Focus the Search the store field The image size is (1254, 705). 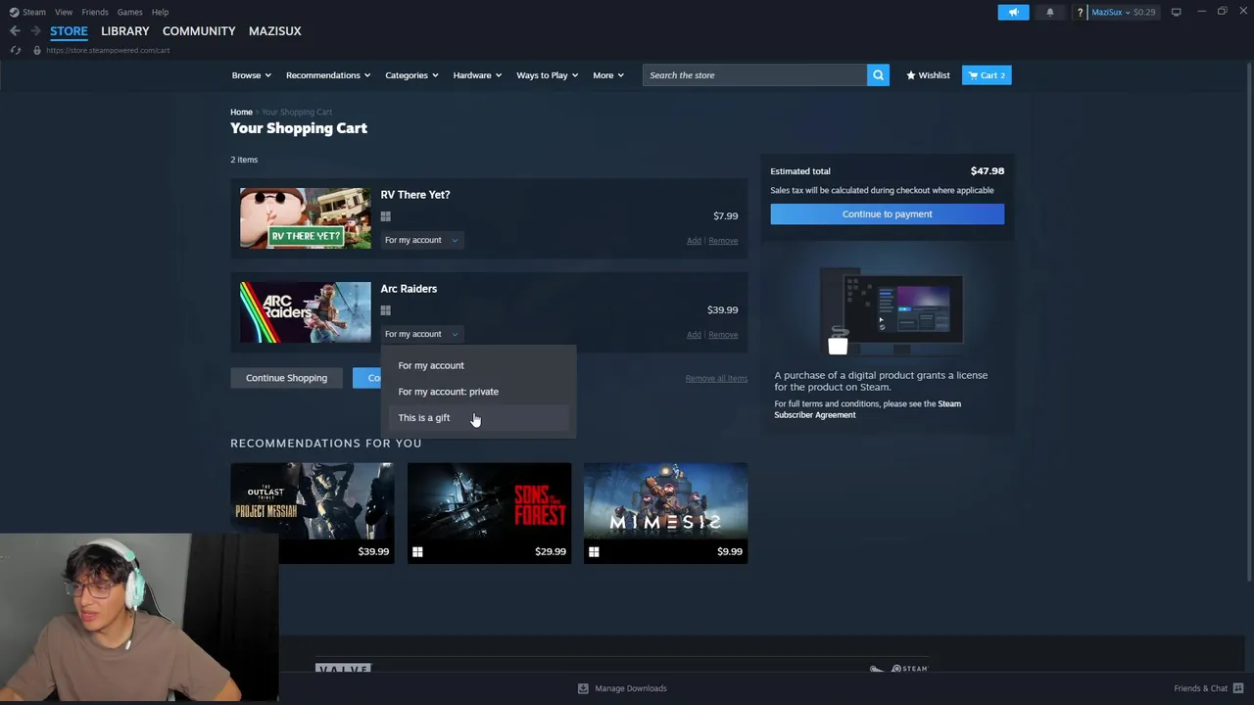(754, 75)
